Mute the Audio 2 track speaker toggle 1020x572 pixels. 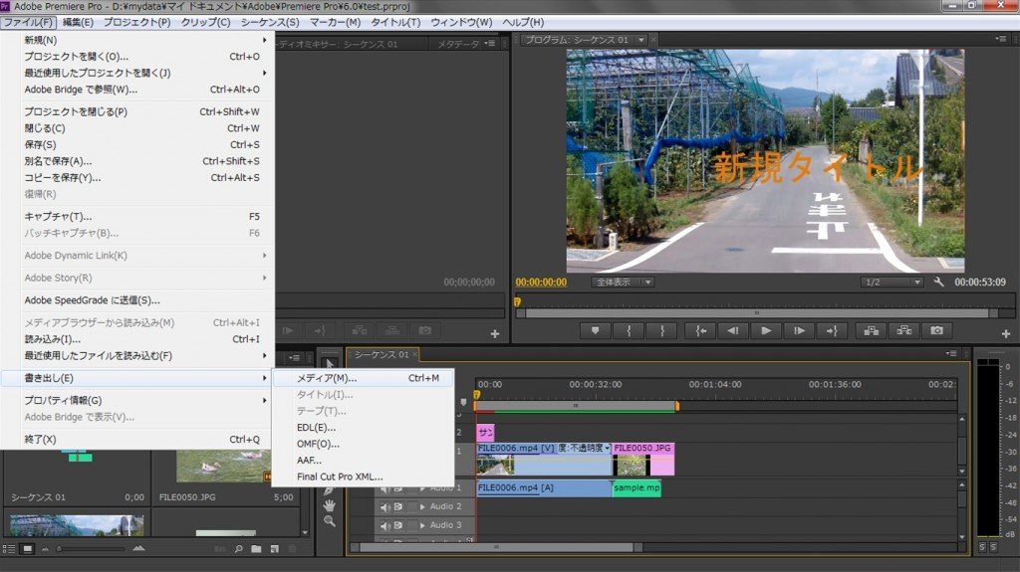[x=385, y=507]
